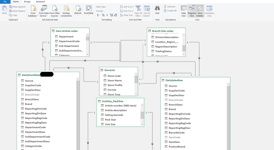The height and width of the screenshot is (150, 274).
Task: Toggle Show Hidden
Action: point(200,11)
